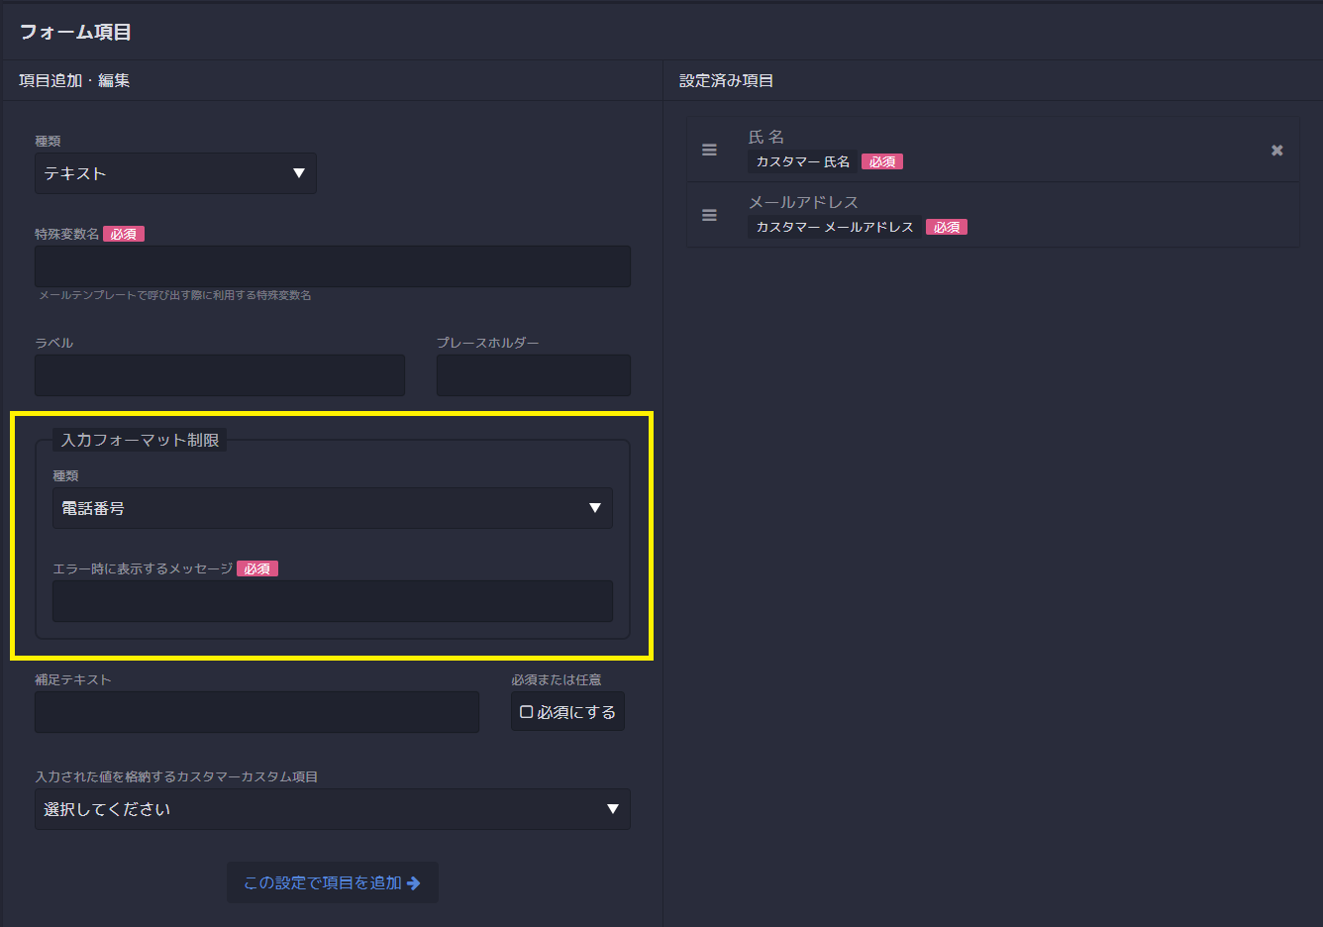The width and height of the screenshot is (1323, 927).
Task: Click the drag handle beside メールアドレス
Action: pyautogui.click(x=709, y=215)
